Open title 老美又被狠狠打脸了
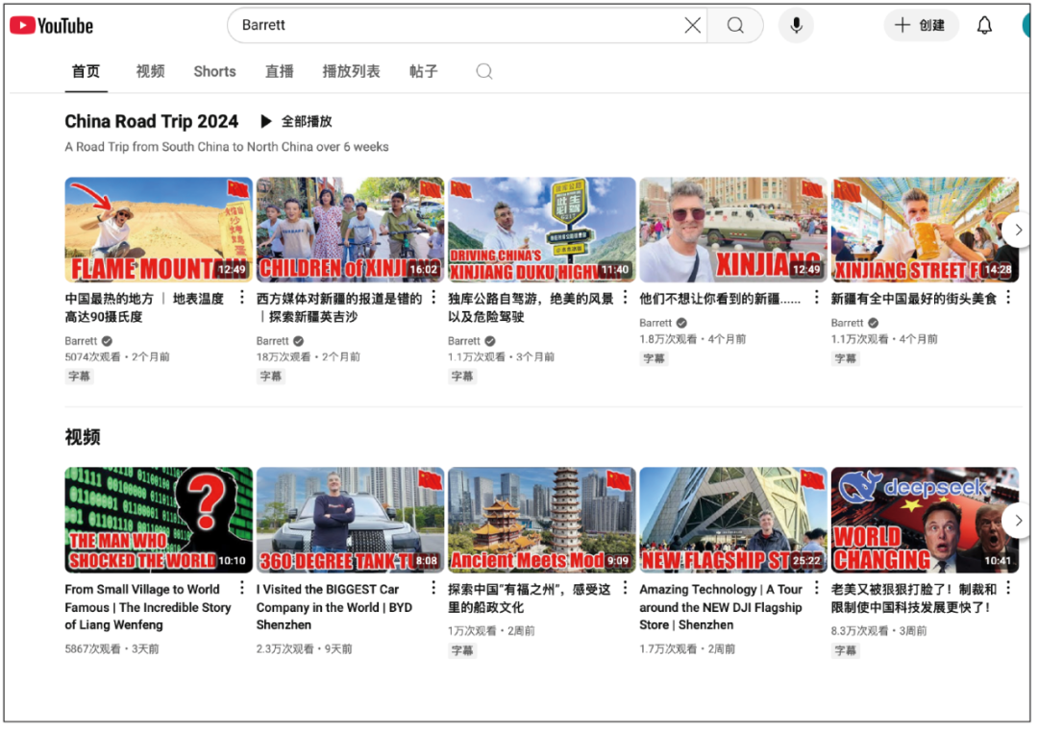The height and width of the screenshot is (731, 1038). 914,598
